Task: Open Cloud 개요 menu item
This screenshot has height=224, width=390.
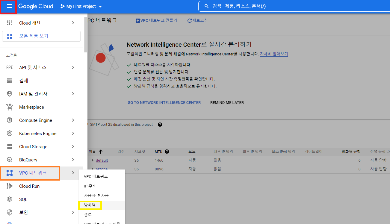Action: point(41,23)
